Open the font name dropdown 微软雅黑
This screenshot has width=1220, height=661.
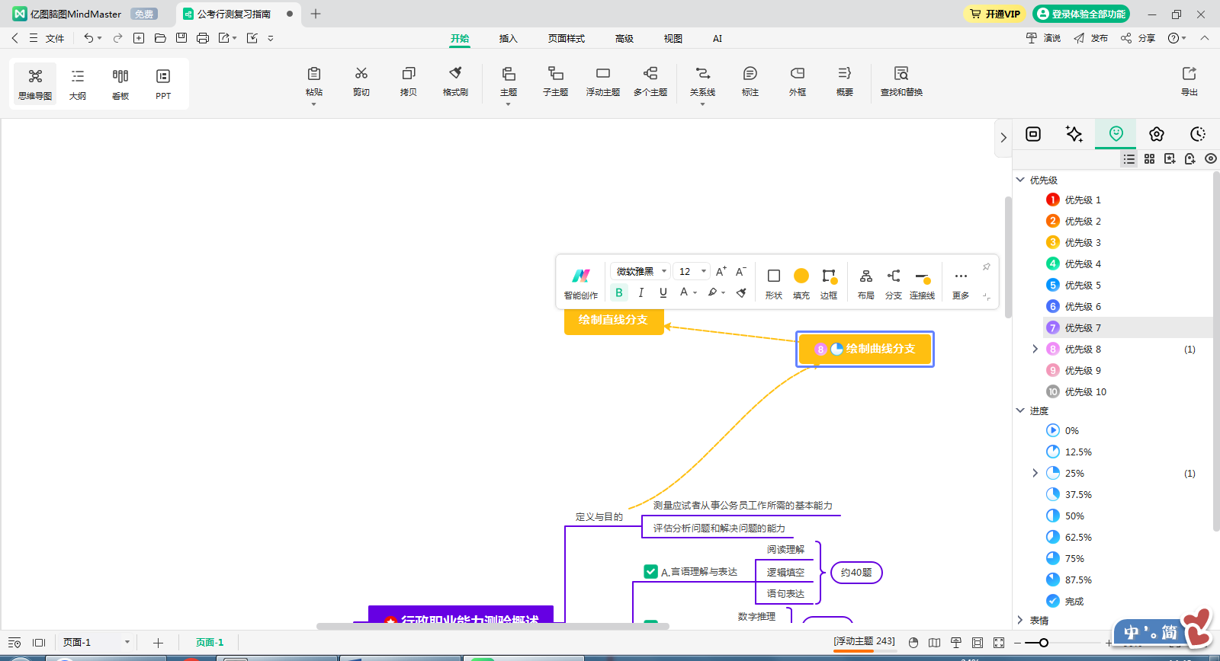(x=640, y=271)
